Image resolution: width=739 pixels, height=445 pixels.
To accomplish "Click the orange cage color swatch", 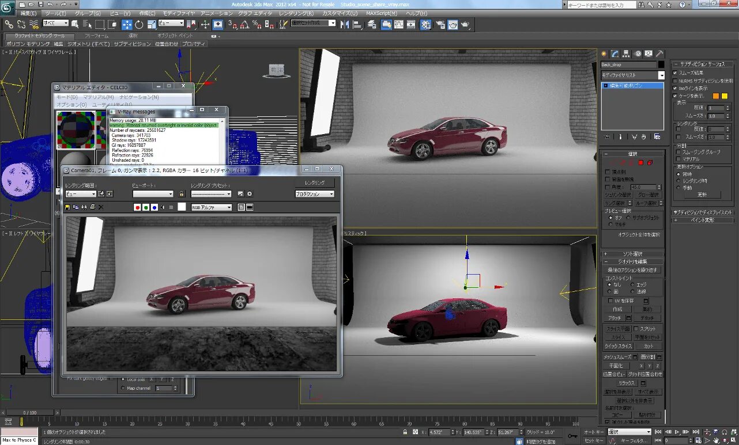I will tap(716, 96).
